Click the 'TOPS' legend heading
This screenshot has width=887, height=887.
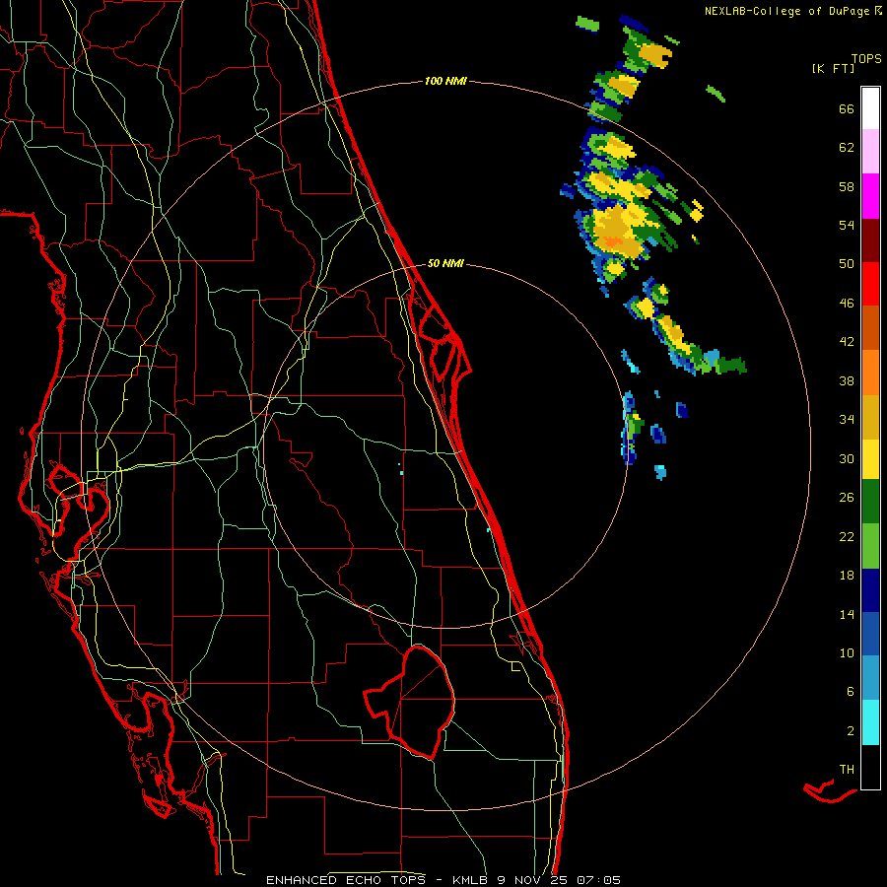pyautogui.click(x=866, y=59)
